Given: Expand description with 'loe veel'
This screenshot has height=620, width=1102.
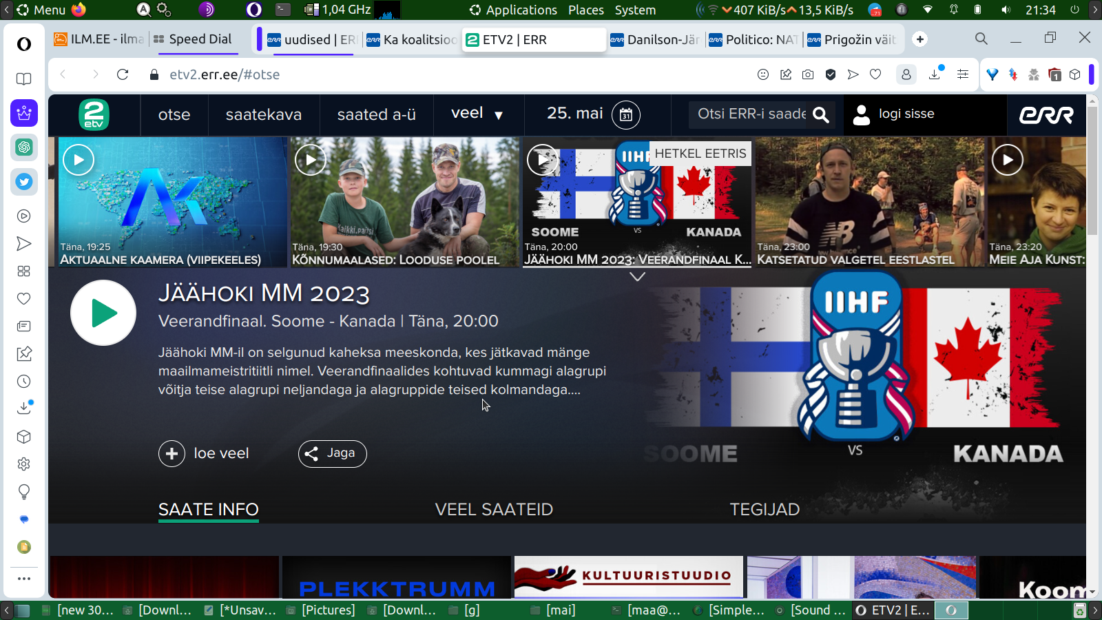Looking at the screenshot, I should click(x=204, y=453).
